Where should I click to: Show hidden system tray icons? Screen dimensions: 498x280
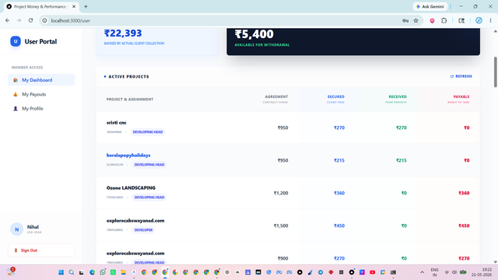[x=422, y=272]
